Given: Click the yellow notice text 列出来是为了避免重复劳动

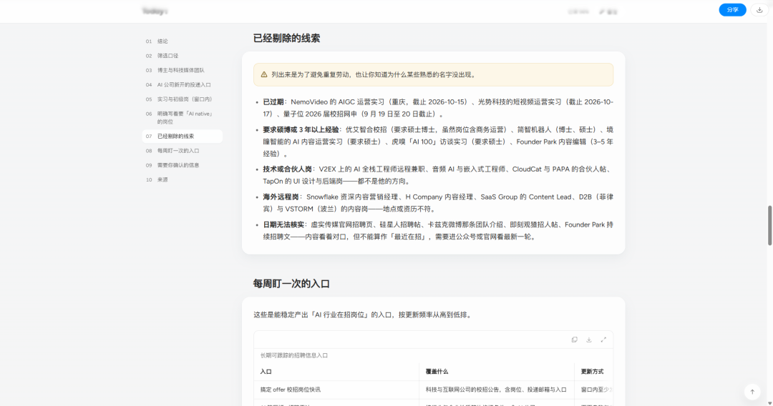Looking at the screenshot, I should point(373,75).
